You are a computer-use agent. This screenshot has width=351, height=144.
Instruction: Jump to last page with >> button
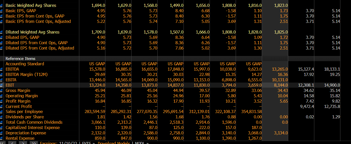pyautogui.click(x=34, y=143)
